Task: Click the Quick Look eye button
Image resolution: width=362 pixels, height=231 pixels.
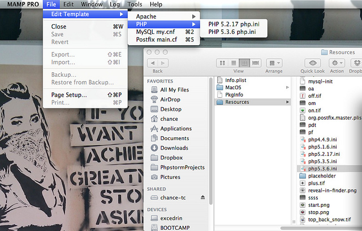Action: [x=313, y=63]
